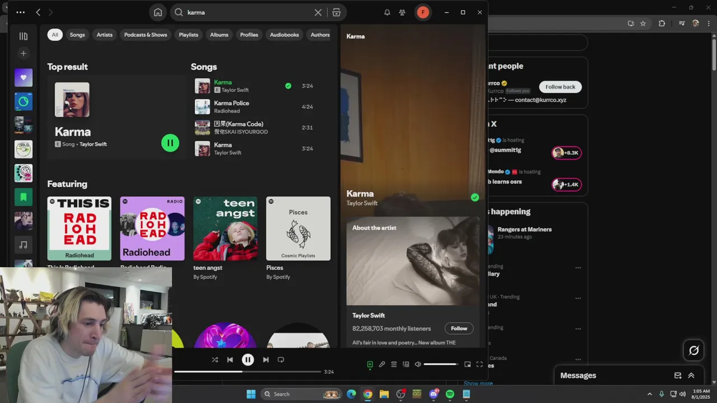Pause using the green top result button

tap(170, 143)
